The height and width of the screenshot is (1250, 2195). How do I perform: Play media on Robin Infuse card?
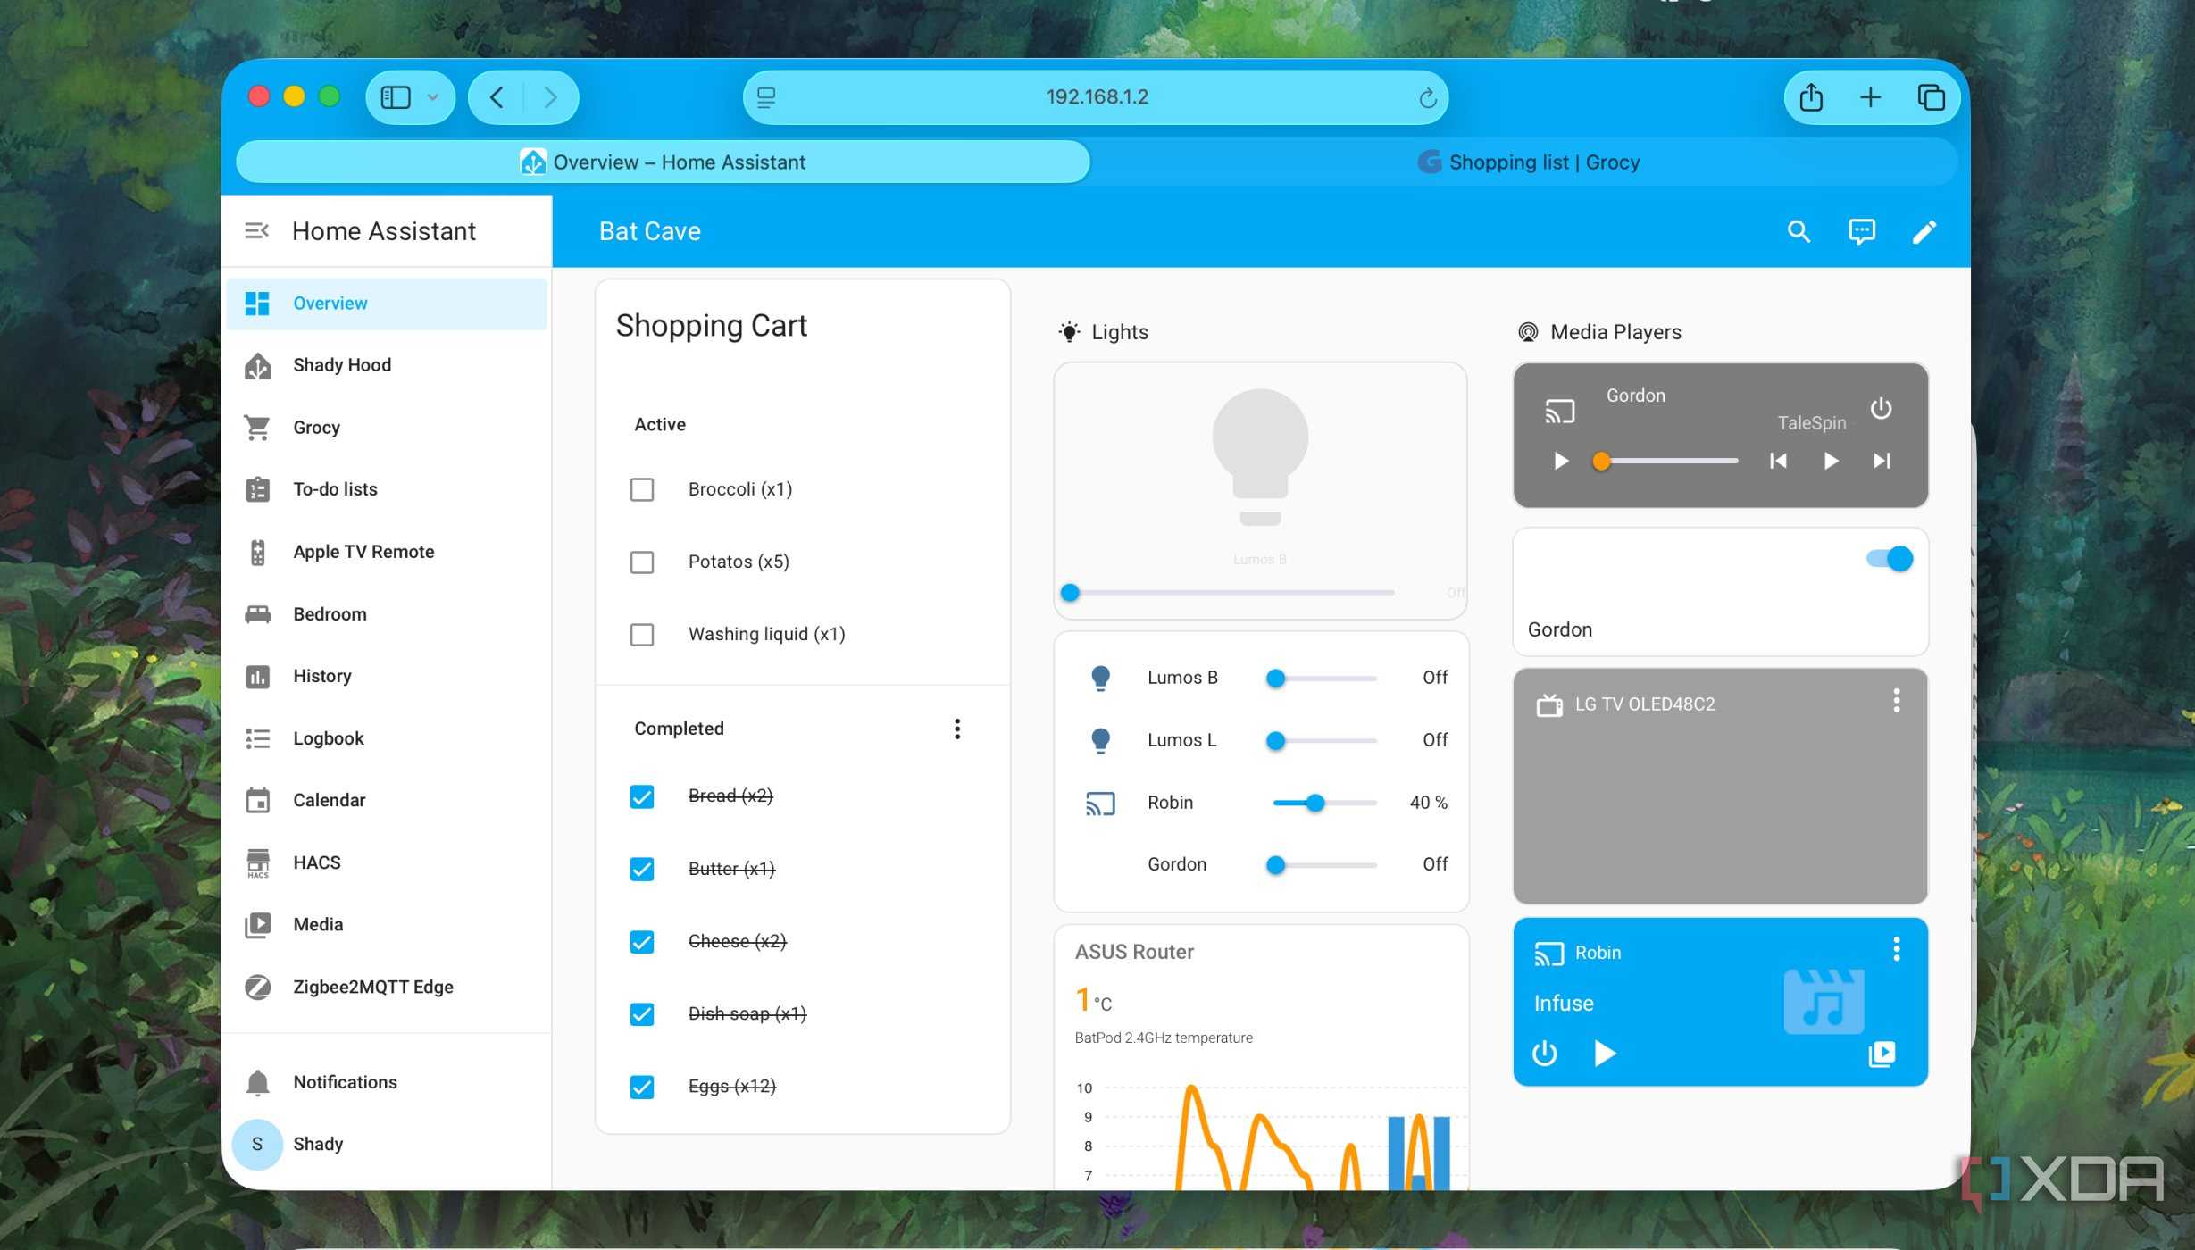click(x=1605, y=1054)
